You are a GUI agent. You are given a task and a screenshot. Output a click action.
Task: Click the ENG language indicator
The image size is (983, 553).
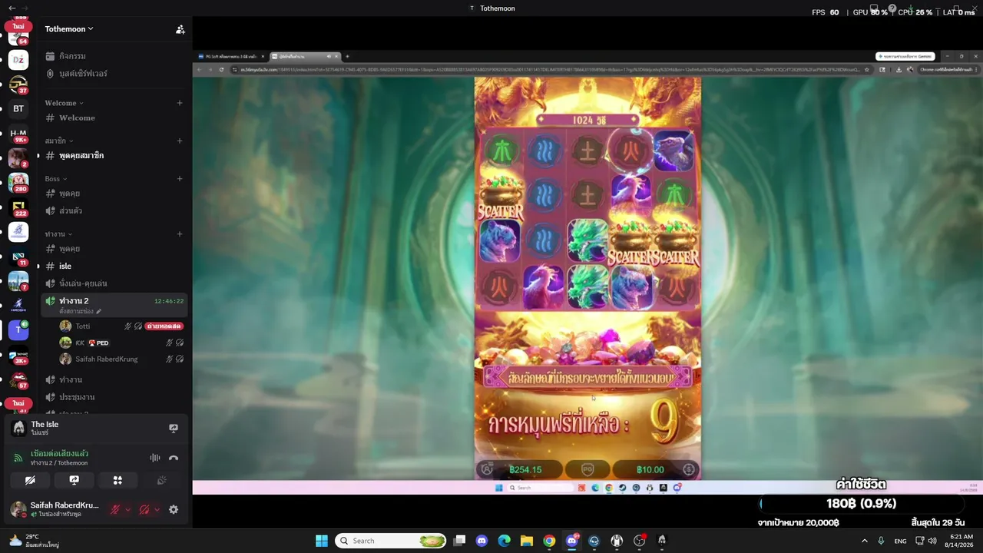900,541
